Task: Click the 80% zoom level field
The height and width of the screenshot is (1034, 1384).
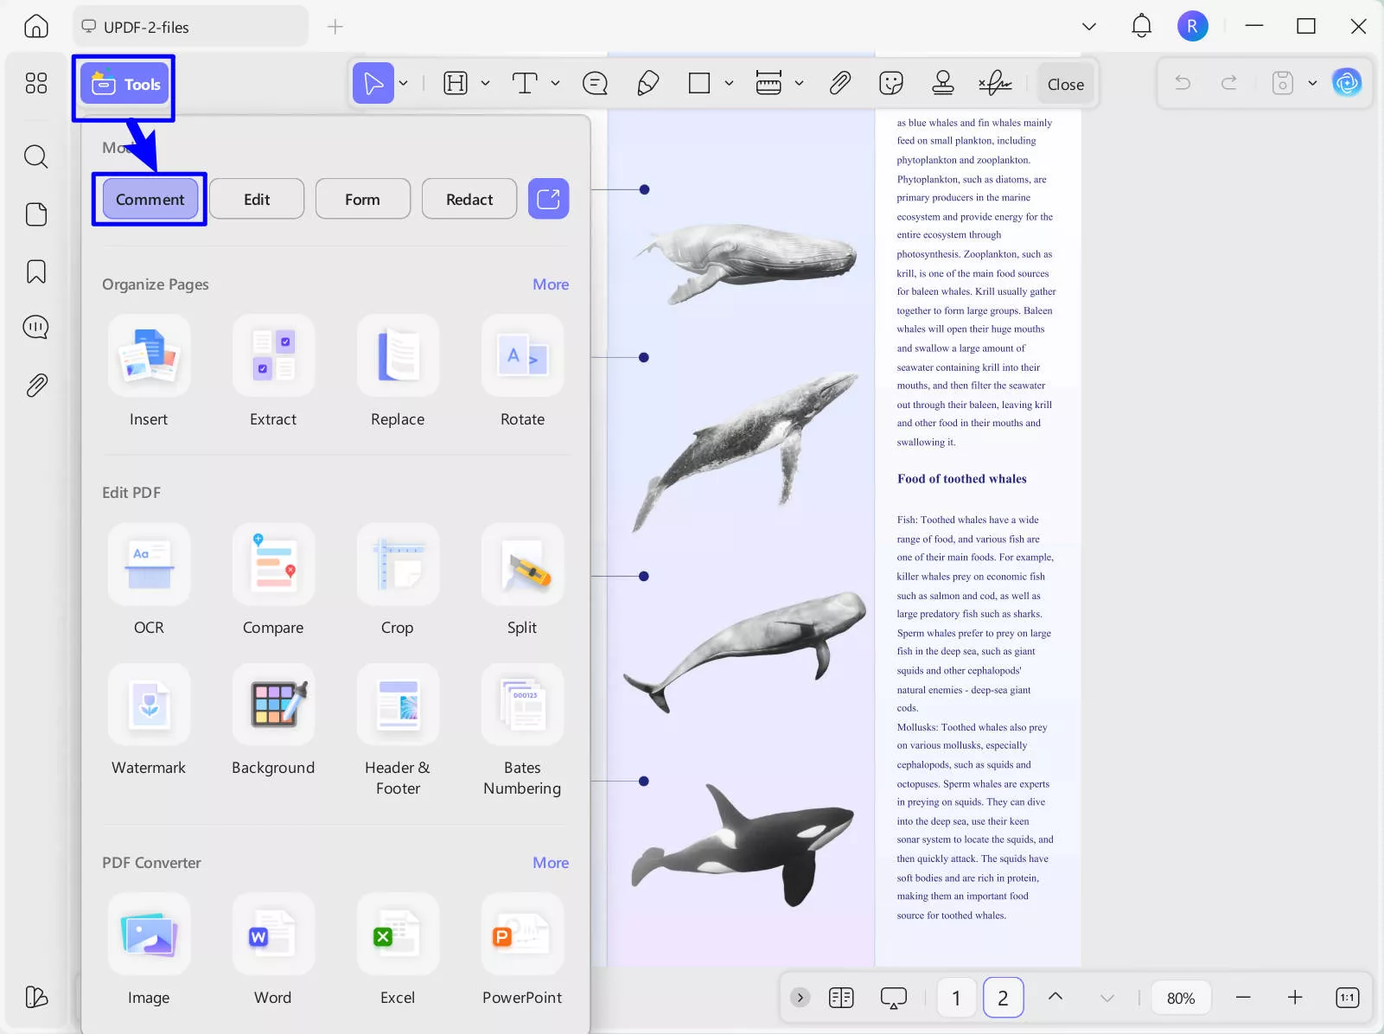Action: (1180, 999)
